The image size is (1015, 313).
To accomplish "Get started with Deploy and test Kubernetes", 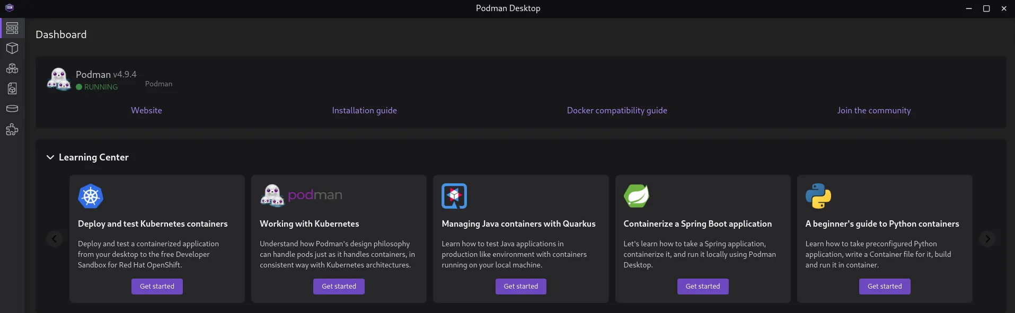I will coord(157,287).
